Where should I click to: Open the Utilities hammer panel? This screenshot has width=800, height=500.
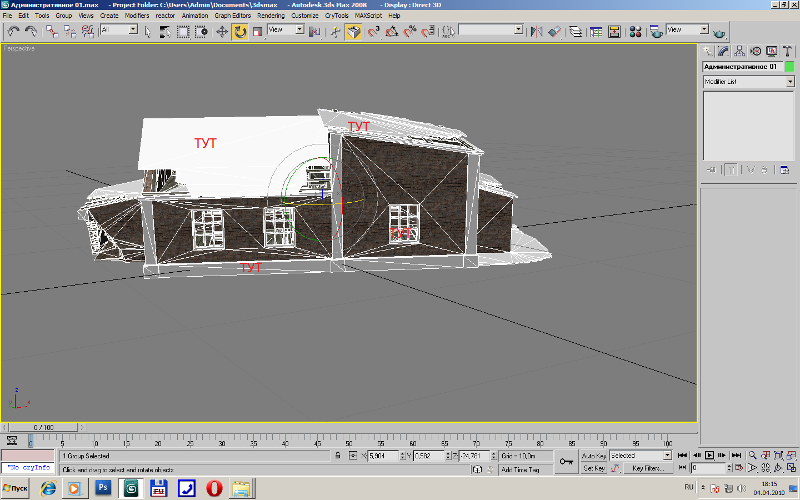[787, 51]
